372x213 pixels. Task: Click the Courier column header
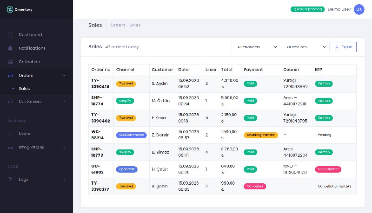coord(291,70)
